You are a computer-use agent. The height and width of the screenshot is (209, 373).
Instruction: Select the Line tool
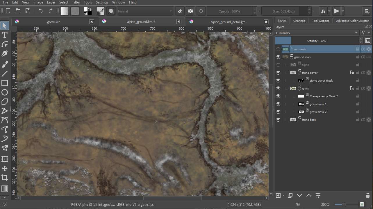[x=5, y=73]
